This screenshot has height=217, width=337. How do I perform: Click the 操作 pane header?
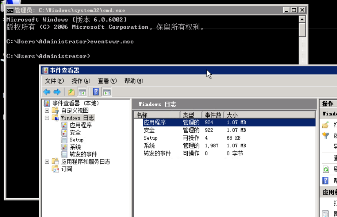tap(328, 104)
